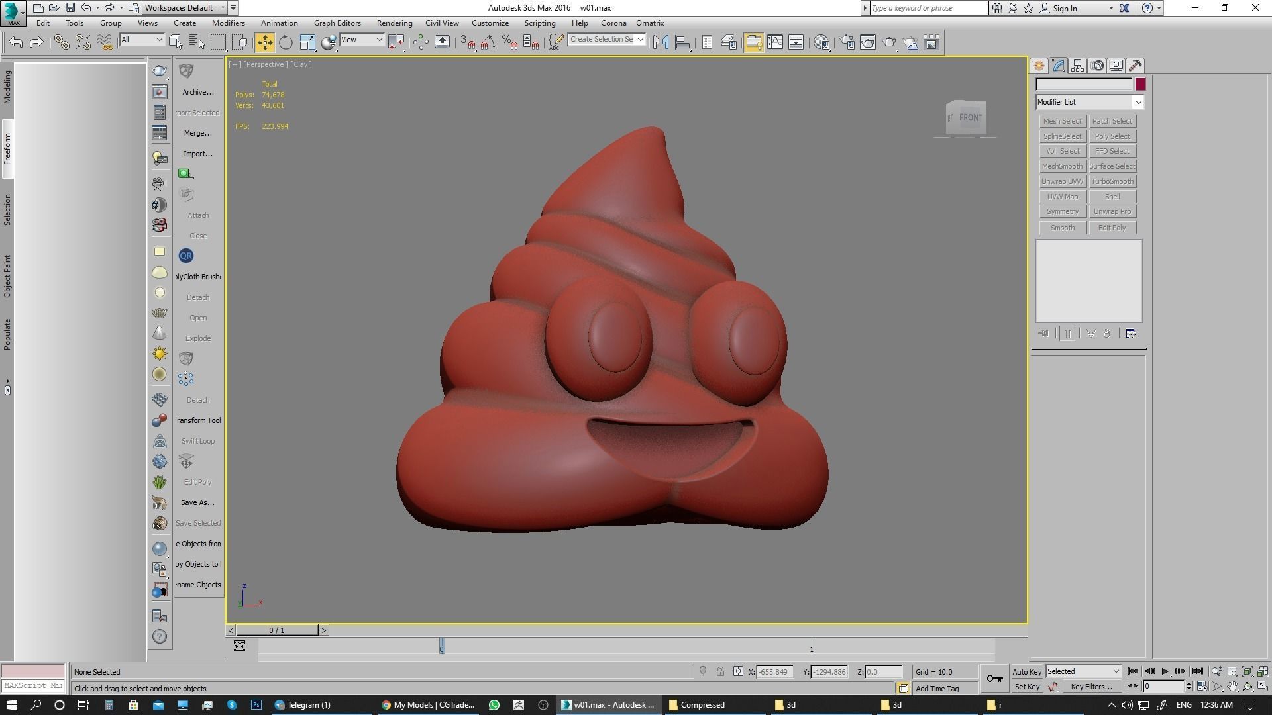This screenshot has width=1272, height=715.
Task: Toggle Isolate Selection lightbulb in status bar
Action: pyautogui.click(x=703, y=671)
